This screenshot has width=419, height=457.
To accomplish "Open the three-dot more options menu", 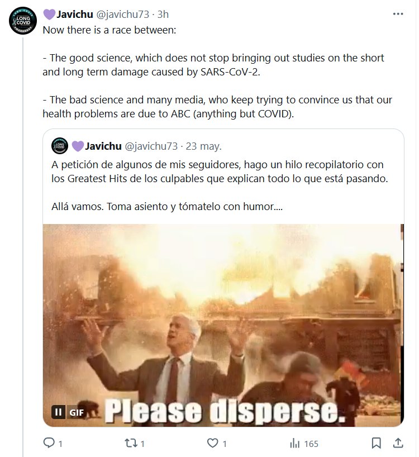I will tap(398, 14).
